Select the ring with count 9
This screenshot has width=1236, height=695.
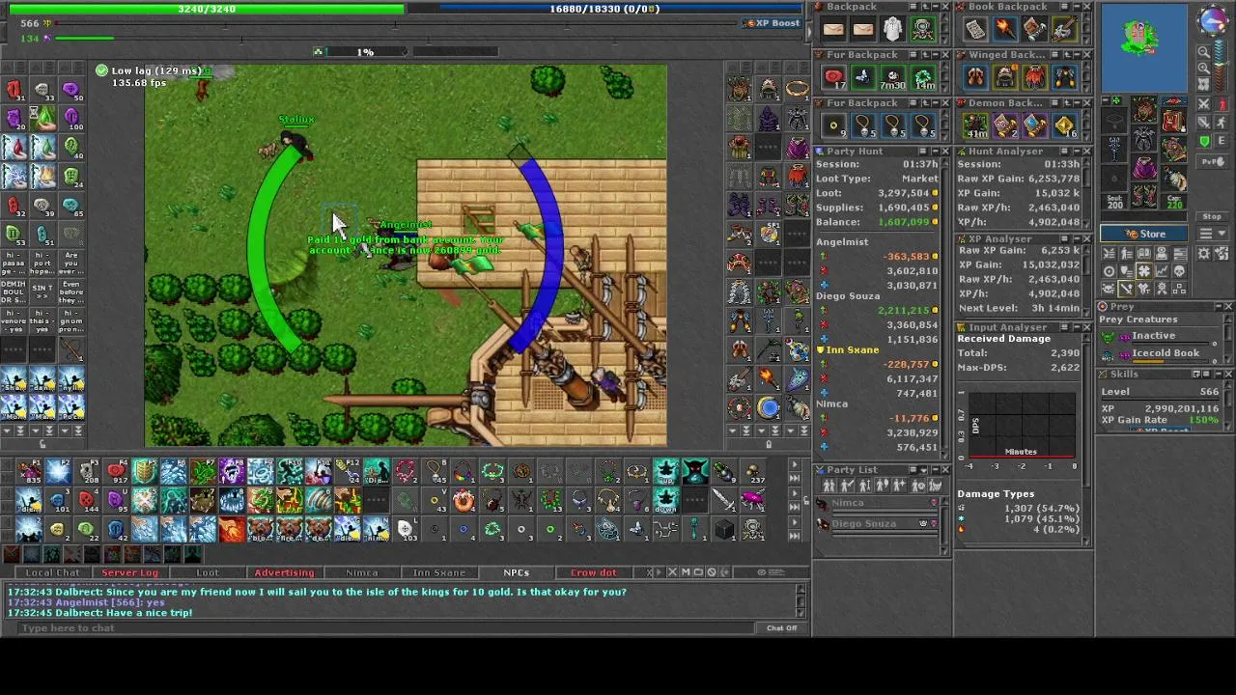833,125
